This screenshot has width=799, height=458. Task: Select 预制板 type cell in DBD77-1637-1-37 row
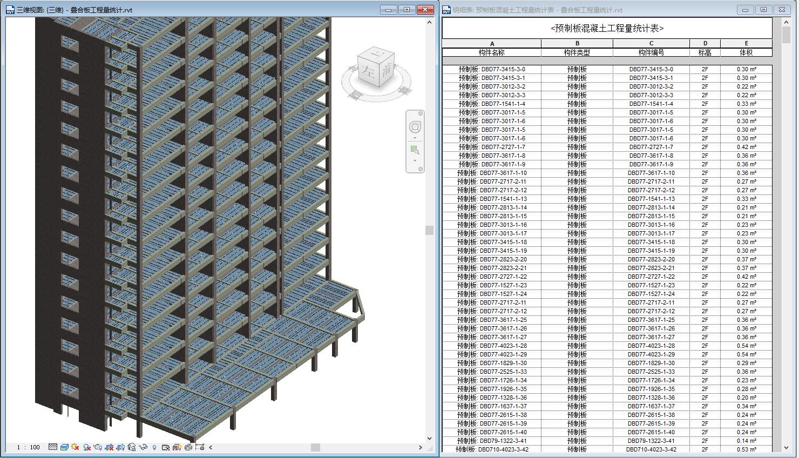[577, 406]
